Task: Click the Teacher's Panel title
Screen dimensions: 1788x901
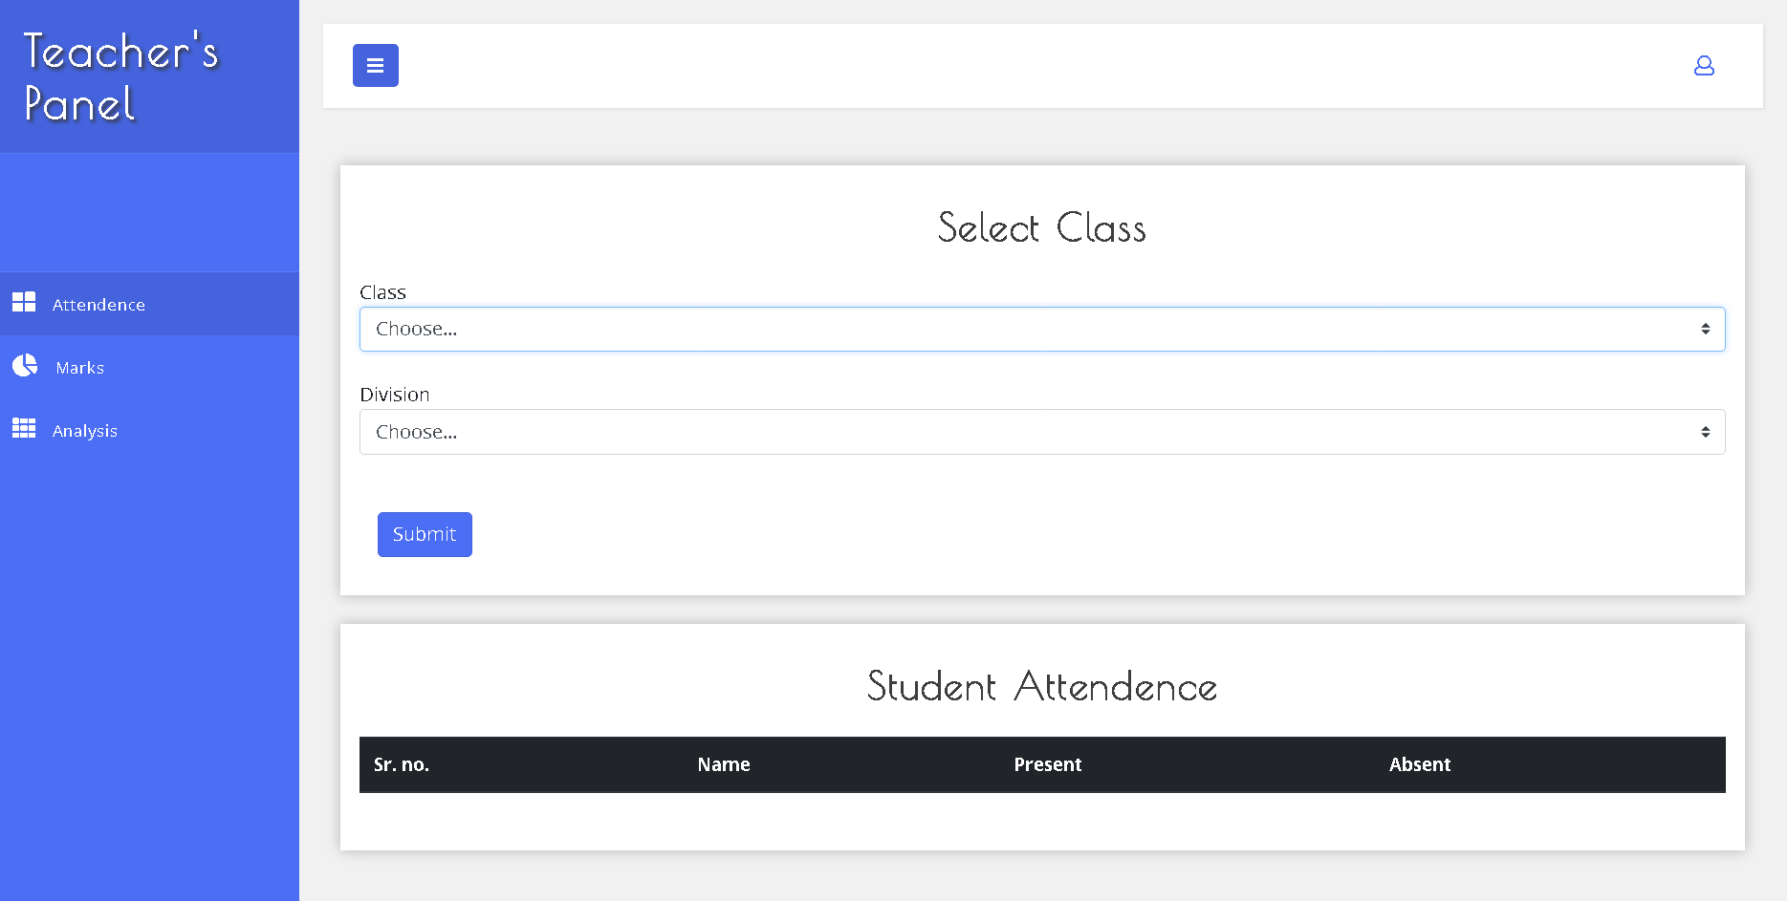Action: (x=120, y=76)
